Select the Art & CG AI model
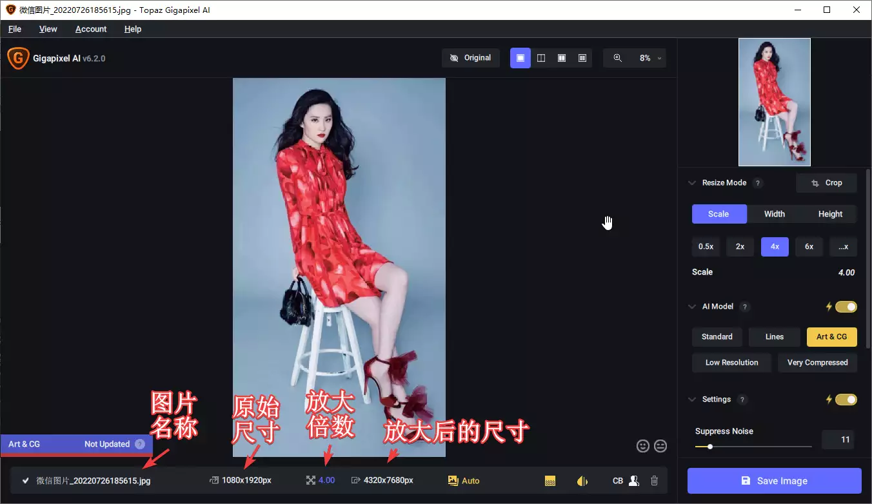 [832, 337]
